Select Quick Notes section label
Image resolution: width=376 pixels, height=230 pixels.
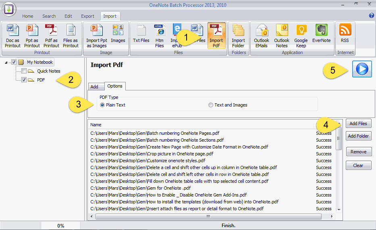coord(48,71)
